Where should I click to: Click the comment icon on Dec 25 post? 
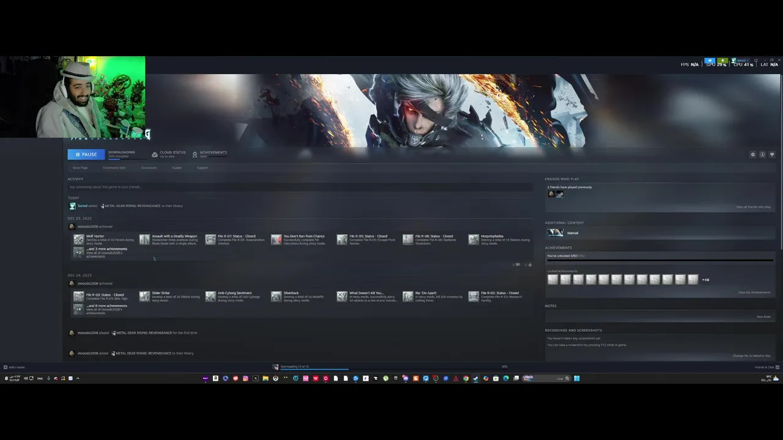coord(518,265)
